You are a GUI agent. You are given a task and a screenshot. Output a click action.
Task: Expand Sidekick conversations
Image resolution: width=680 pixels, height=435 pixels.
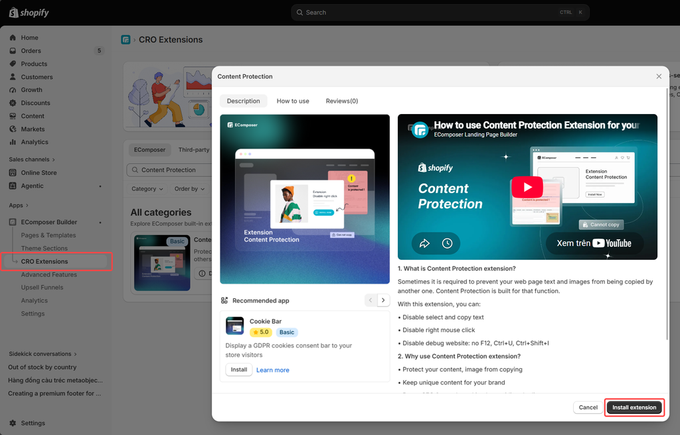pos(42,354)
